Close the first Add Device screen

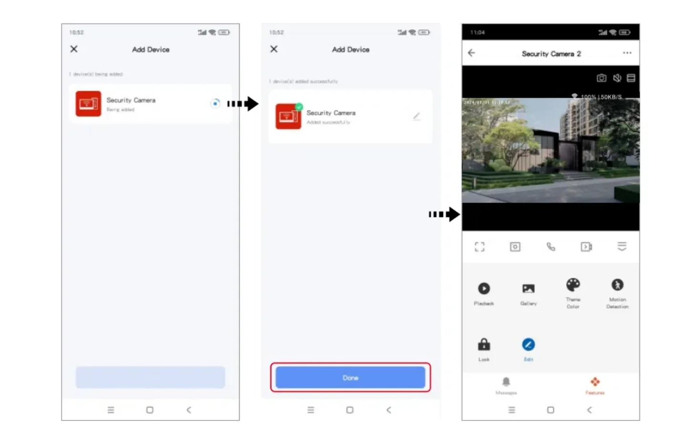74,49
